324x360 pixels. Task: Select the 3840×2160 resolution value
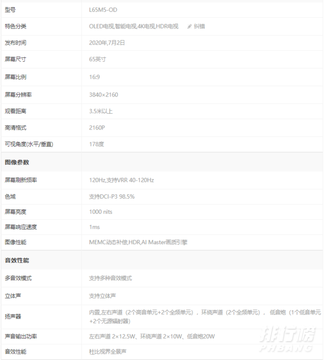coord(104,95)
